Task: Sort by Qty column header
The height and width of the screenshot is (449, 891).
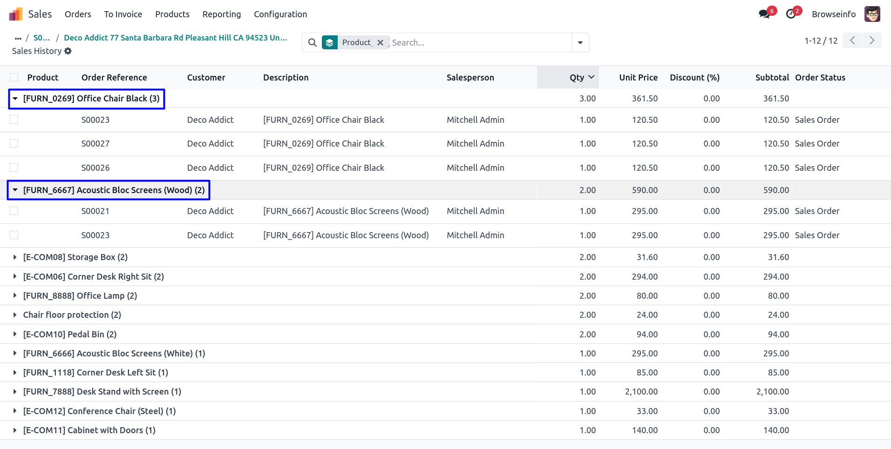Action: (577, 77)
